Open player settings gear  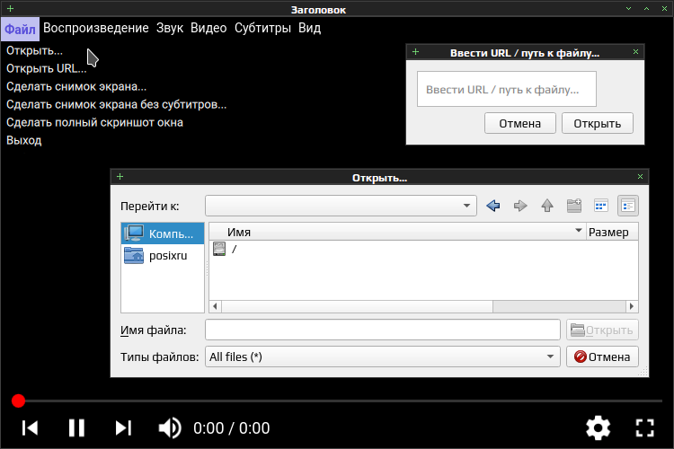pyautogui.click(x=598, y=428)
